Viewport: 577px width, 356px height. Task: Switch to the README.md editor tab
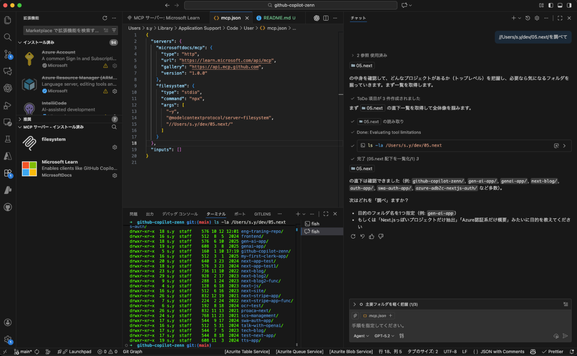click(x=277, y=18)
